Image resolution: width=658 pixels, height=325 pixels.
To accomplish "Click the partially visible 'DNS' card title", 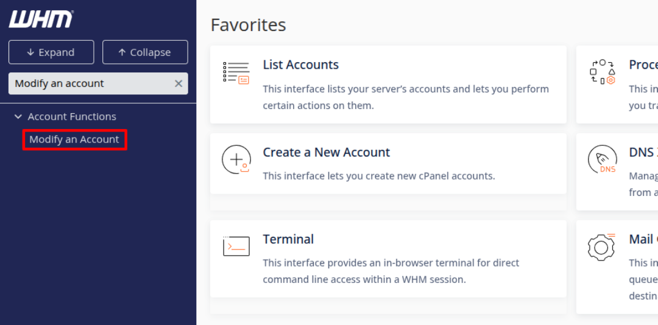I will pos(643,152).
